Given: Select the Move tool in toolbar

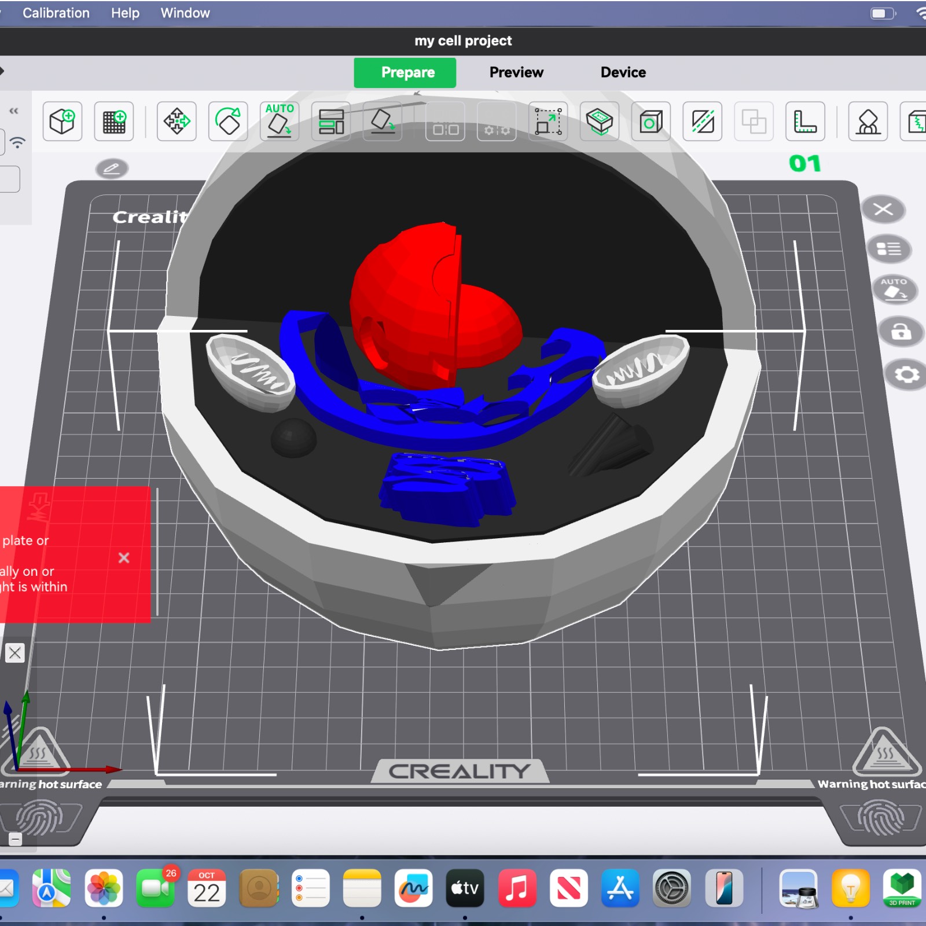Looking at the screenshot, I should coord(177,122).
